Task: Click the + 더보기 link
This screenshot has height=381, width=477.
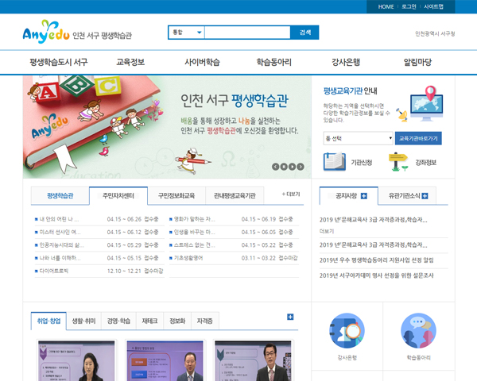Action: (291, 194)
